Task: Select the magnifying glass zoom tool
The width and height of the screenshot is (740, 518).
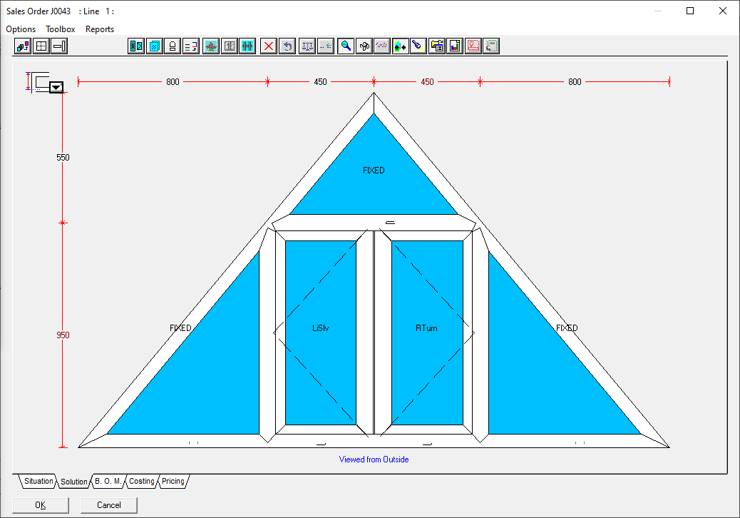Action: (346, 46)
